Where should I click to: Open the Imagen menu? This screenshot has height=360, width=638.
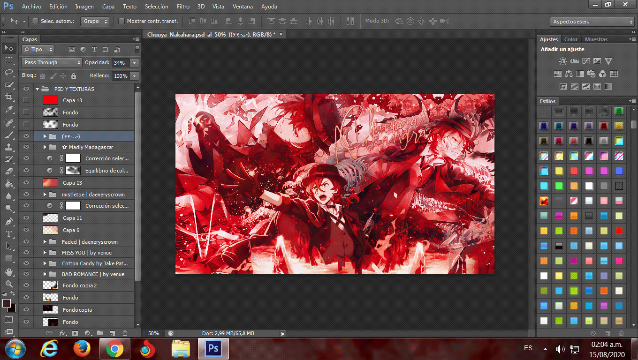84,7
